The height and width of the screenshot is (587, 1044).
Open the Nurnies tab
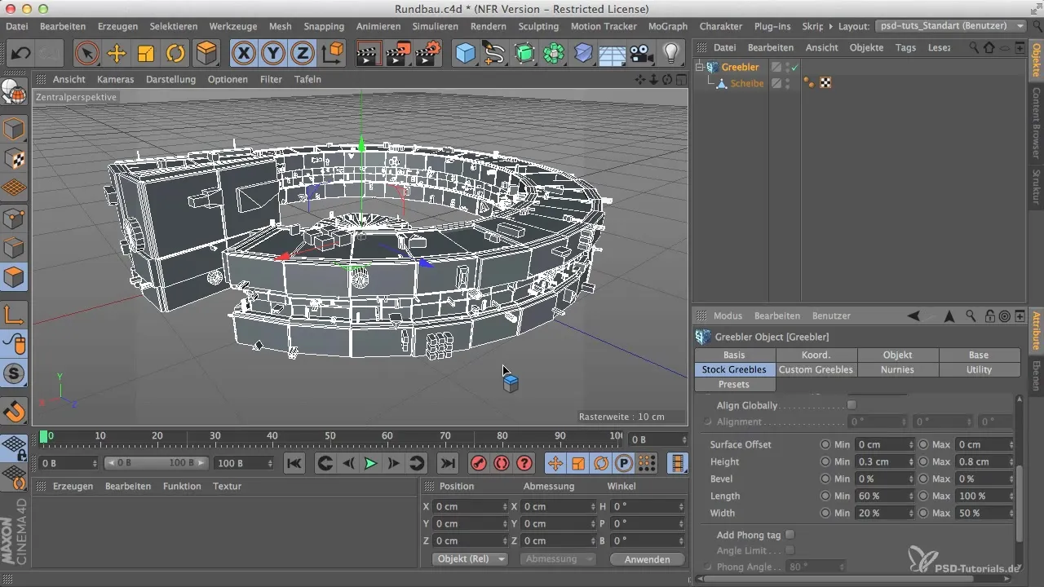[x=897, y=369]
